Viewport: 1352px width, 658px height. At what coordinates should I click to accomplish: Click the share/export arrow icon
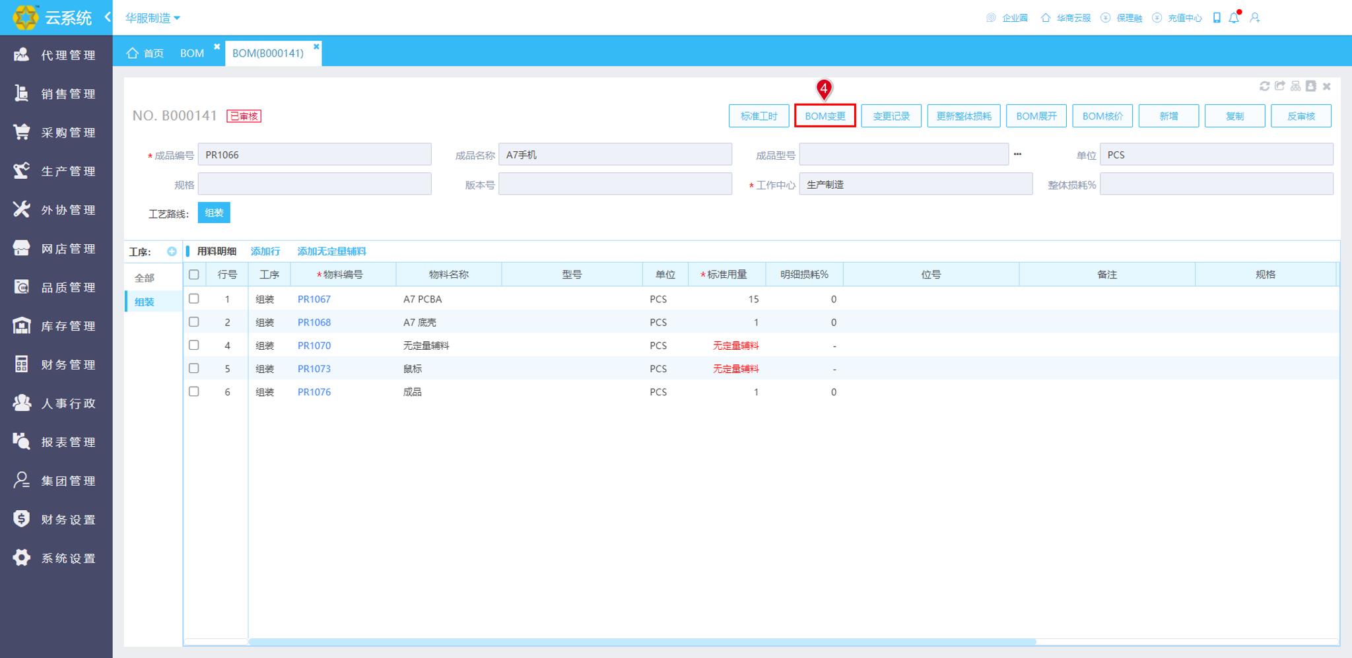[x=1280, y=86]
